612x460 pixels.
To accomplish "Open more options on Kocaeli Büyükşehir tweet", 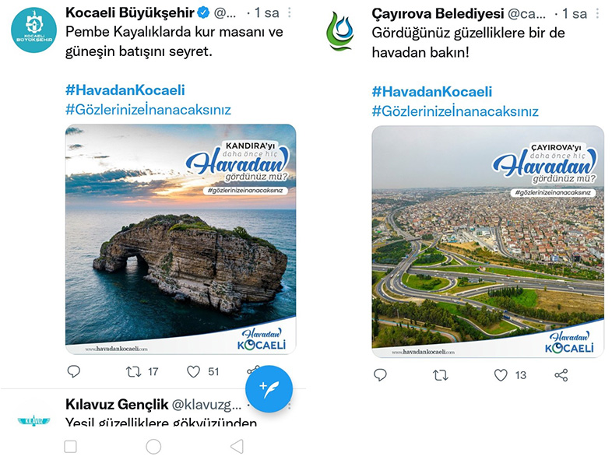I will [x=289, y=13].
